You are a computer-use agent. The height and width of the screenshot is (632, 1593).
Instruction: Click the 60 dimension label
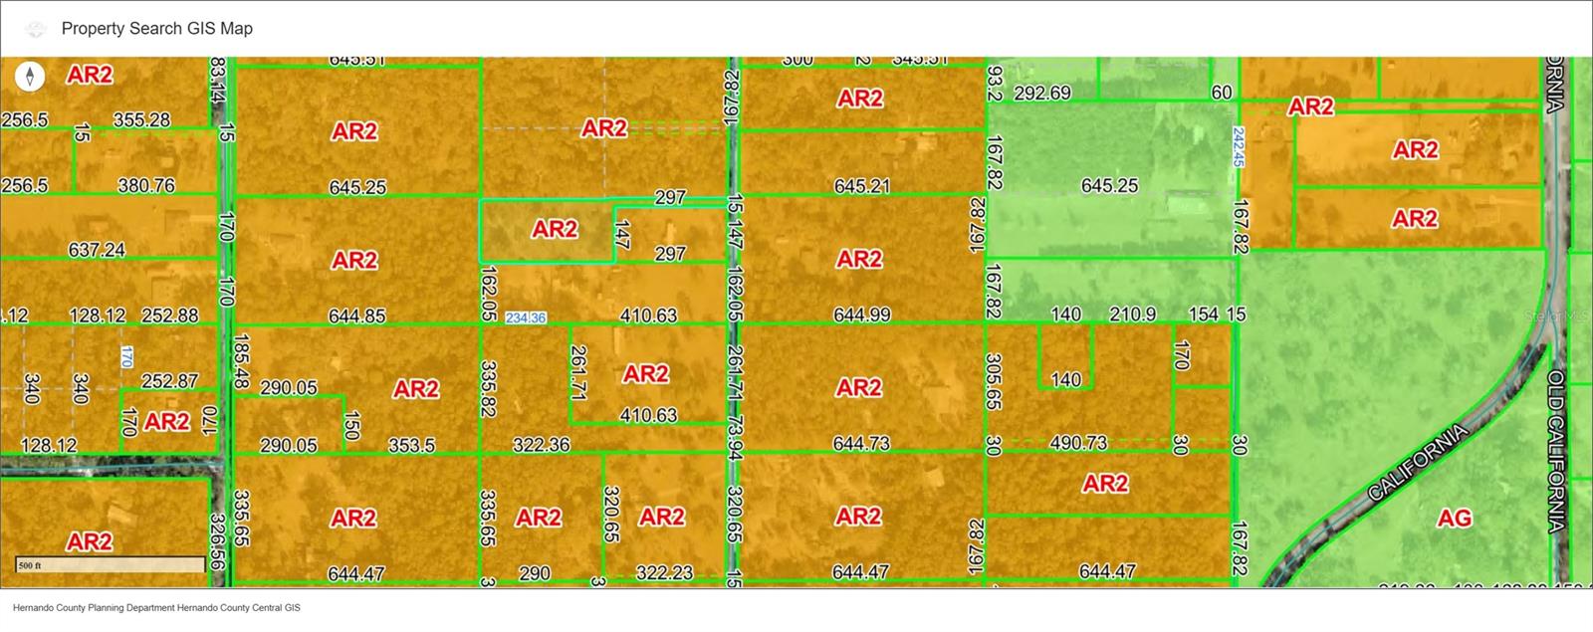1222,93
